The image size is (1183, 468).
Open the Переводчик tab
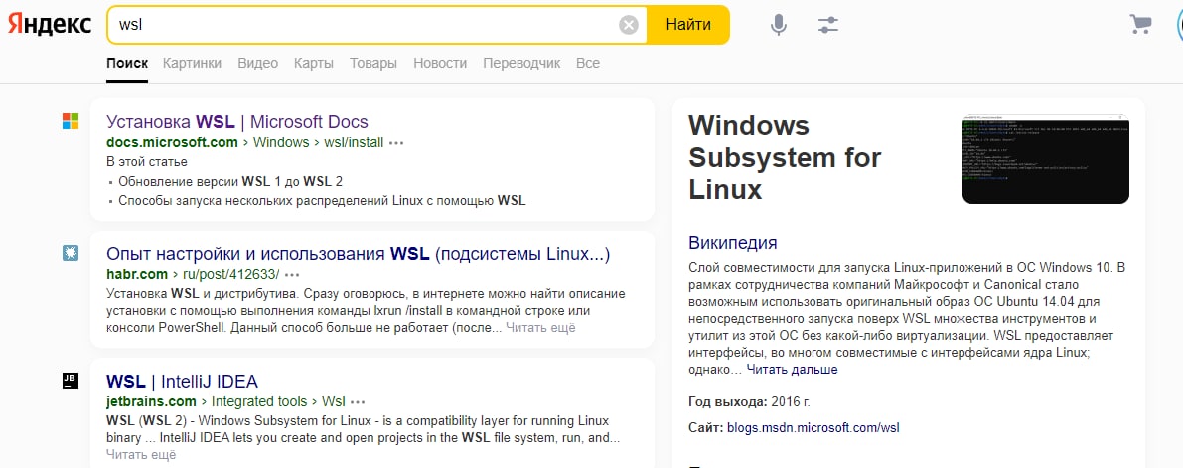coord(522,64)
